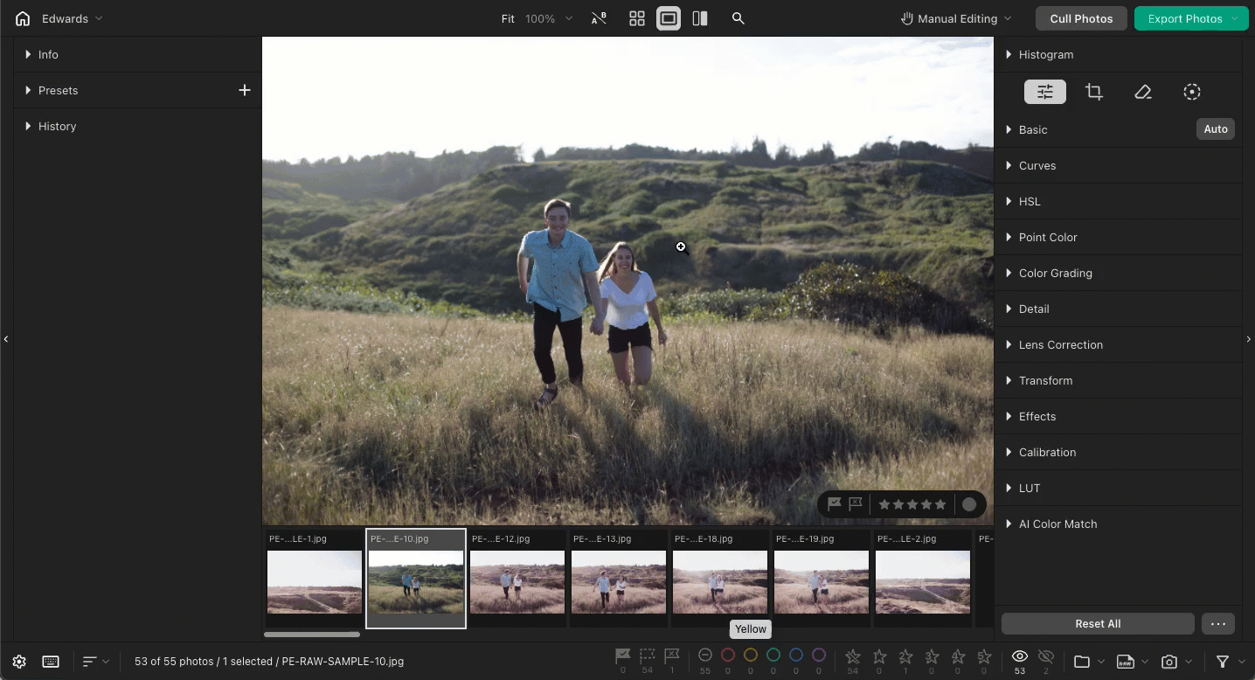
Task: Expand the AI Color Match section
Action: pos(1118,524)
